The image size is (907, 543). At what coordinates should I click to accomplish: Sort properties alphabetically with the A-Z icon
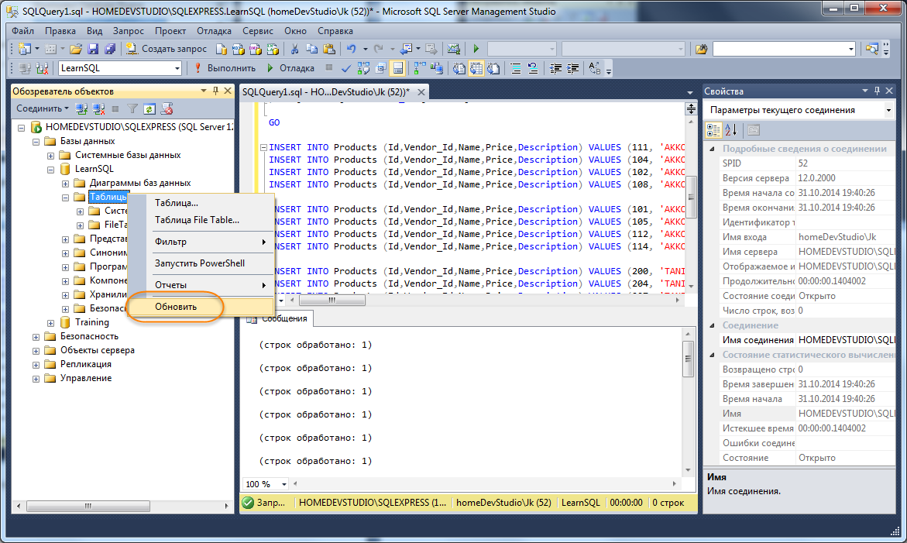pos(731,130)
